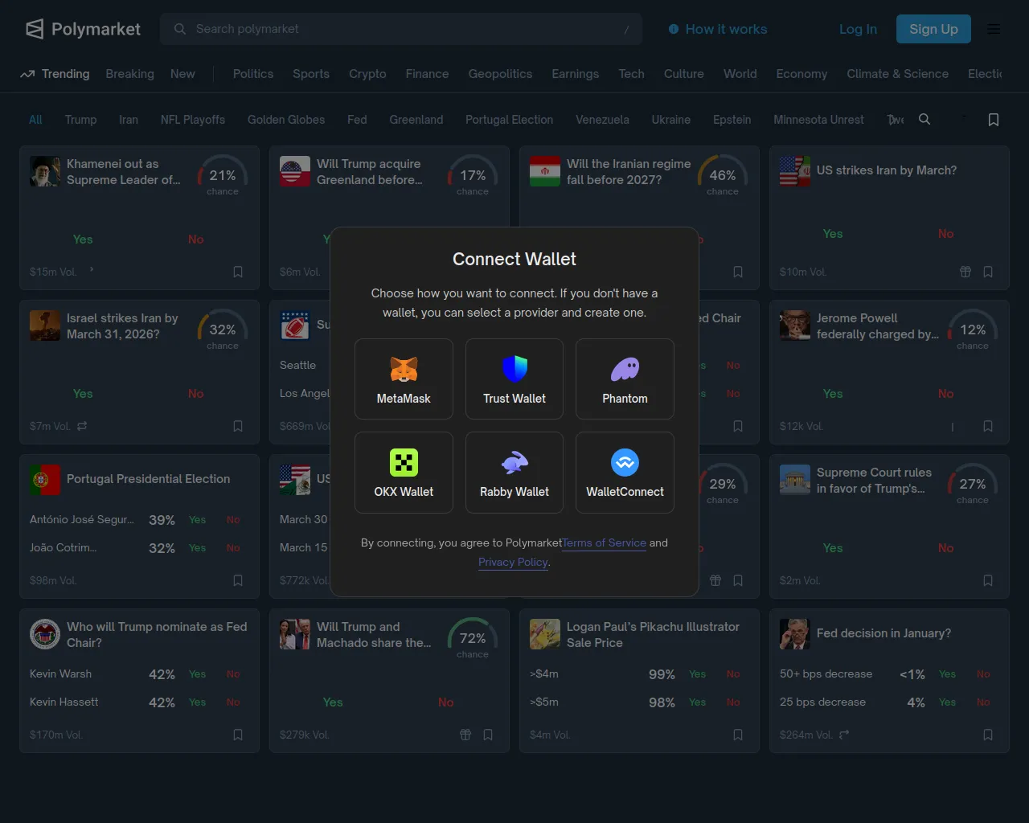Bookmark the Jerome Powell charged market

pyautogui.click(x=988, y=426)
